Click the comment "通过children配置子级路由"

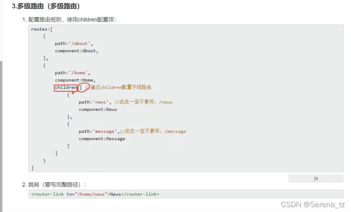121,87
